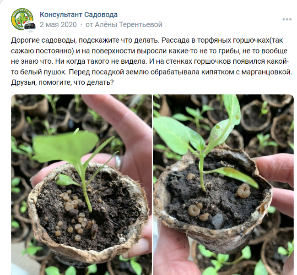
Task: Click the post text about торфяных горшочках
Action: tap(151, 61)
